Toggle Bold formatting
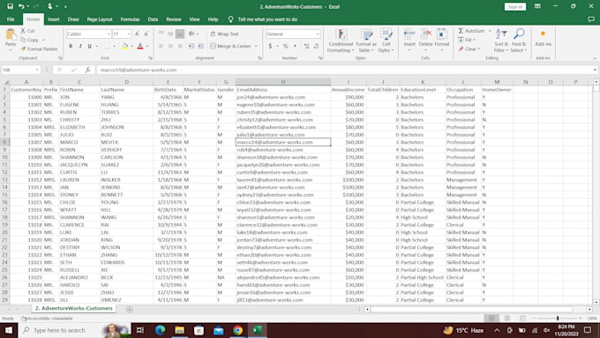600x338 pixels. tap(71, 46)
